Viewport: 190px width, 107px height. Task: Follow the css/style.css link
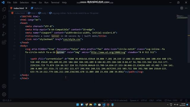point(72,39)
